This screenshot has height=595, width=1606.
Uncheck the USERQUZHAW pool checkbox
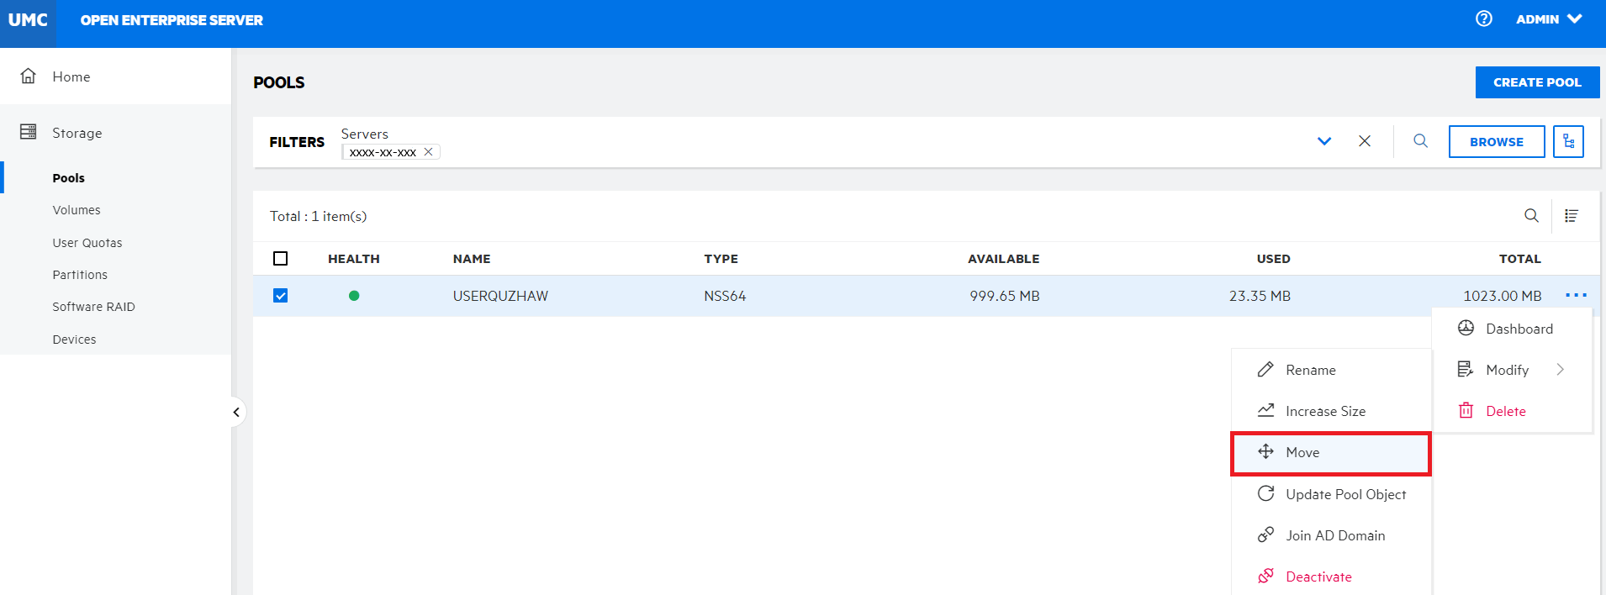[x=281, y=296]
